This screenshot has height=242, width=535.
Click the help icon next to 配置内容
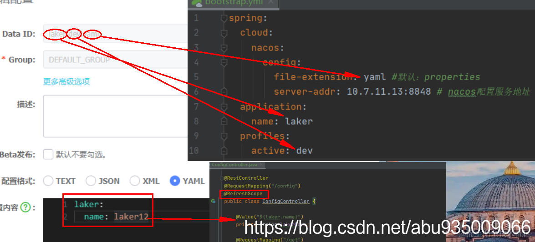point(25,207)
